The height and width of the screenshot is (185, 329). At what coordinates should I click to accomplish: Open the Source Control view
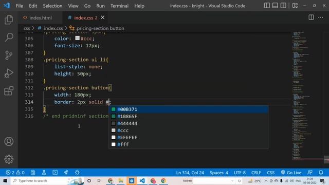9,55
